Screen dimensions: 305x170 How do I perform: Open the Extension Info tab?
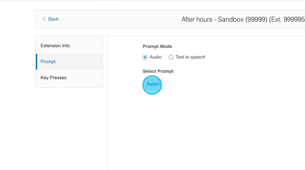[55, 46]
